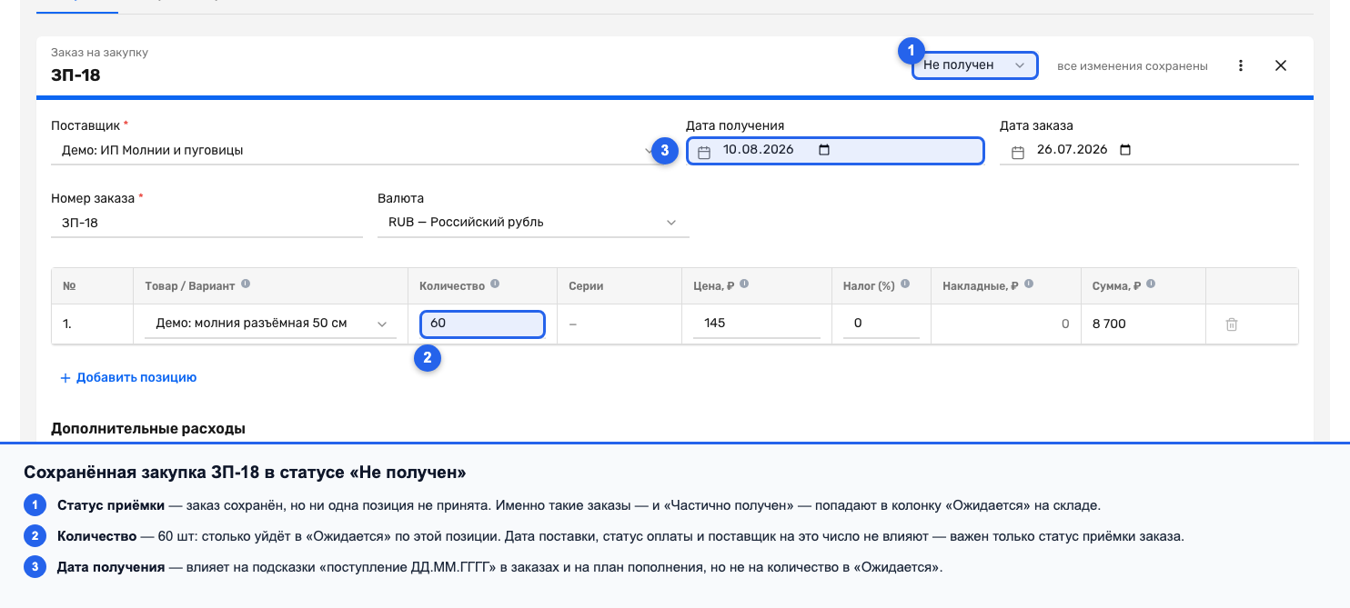This screenshot has width=1350, height=608.
Task: Click the Дата получения date field
Action: pos(835,151)
